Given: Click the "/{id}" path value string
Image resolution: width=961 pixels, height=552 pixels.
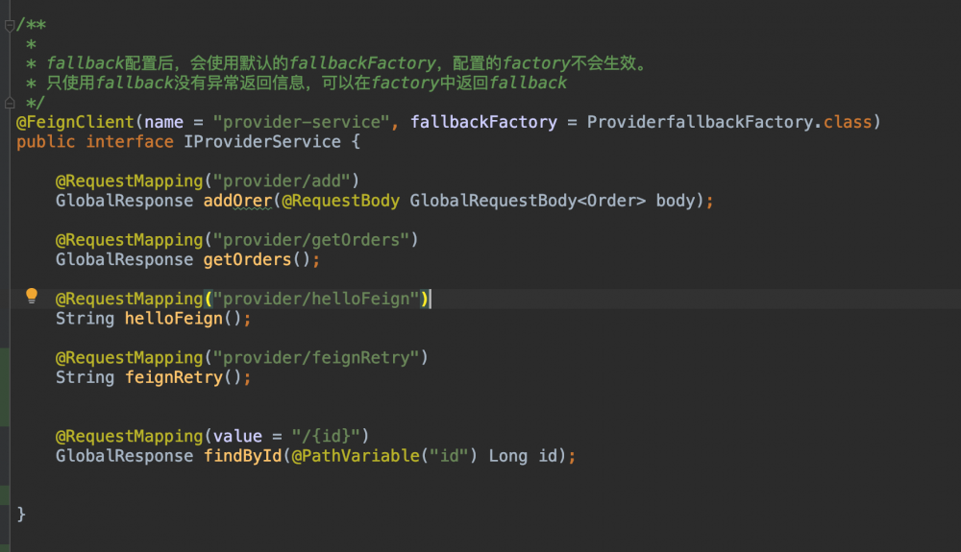Looking at the screenshot, I should pyautogui.click(x=326, y=436).
